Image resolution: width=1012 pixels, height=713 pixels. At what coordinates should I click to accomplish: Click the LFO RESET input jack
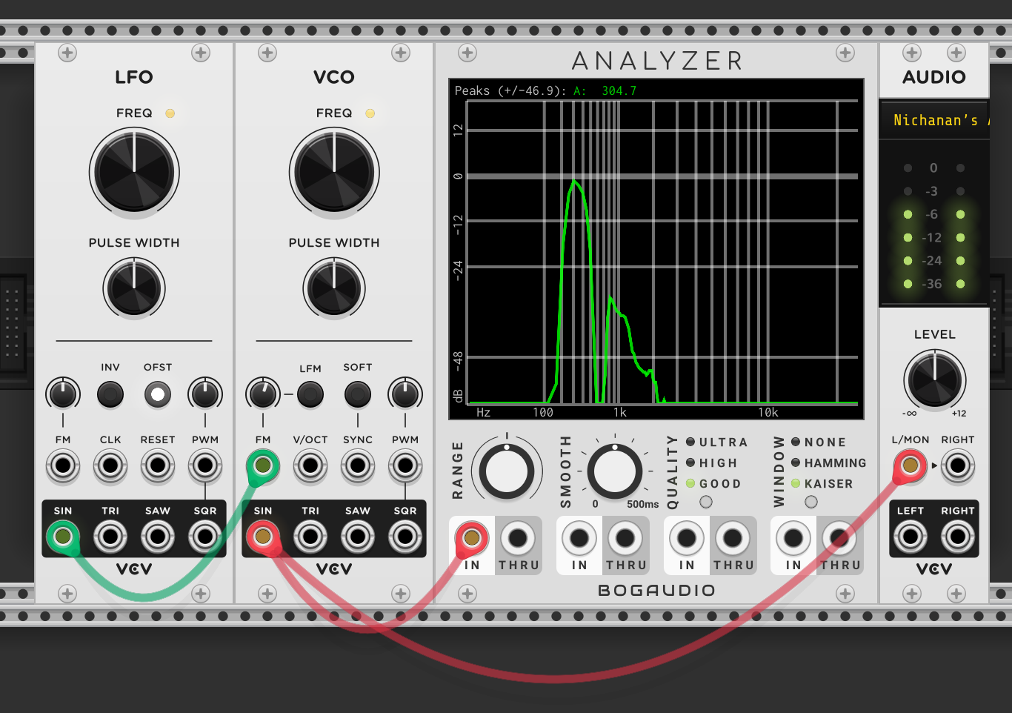click(158, 466)
